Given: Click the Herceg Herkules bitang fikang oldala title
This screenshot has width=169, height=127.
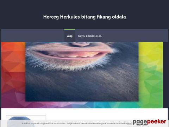Looking at the screenshot, I should click(x=84, y=17).
